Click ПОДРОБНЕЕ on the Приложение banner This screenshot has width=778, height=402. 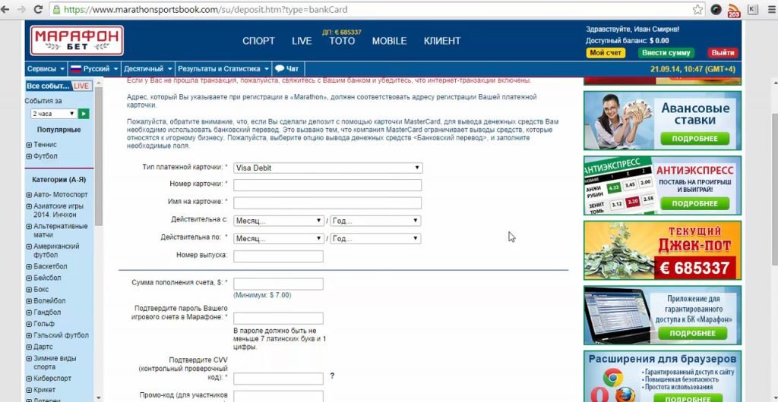tap(692, 333)
